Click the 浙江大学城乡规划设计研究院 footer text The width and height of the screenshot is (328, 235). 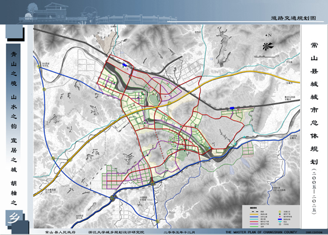[x=116, y=232]
